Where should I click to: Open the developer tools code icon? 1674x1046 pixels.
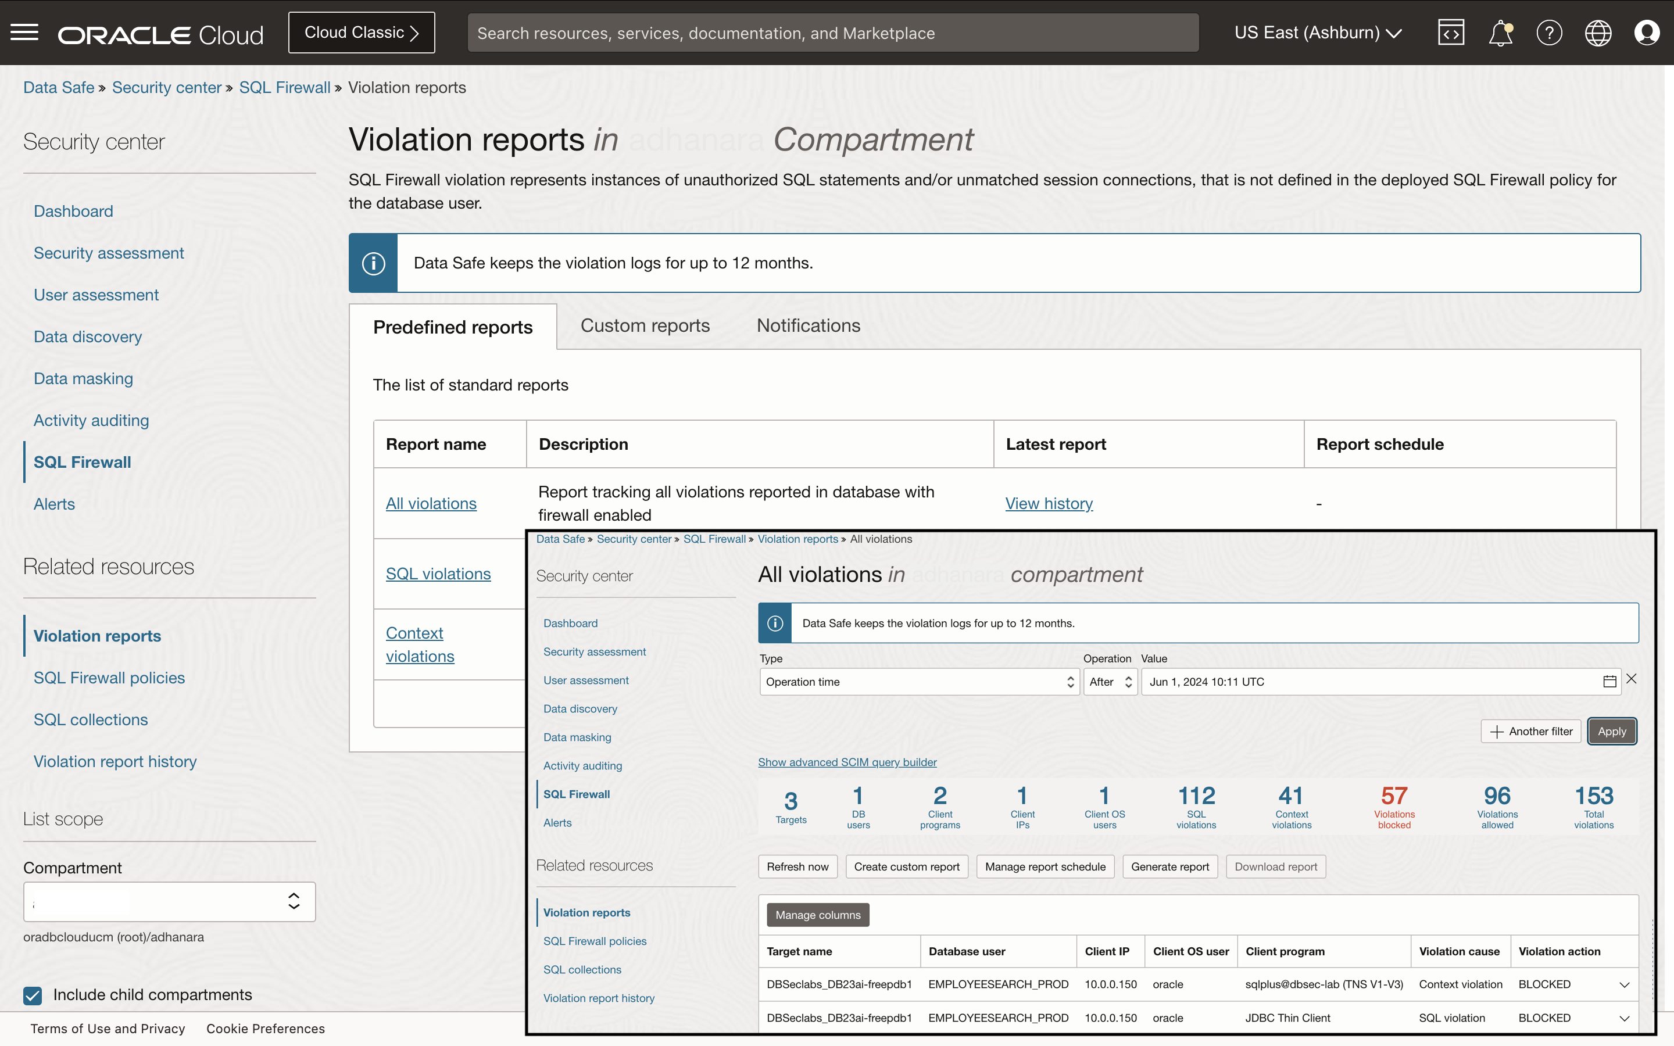(x=1451, y=32)
